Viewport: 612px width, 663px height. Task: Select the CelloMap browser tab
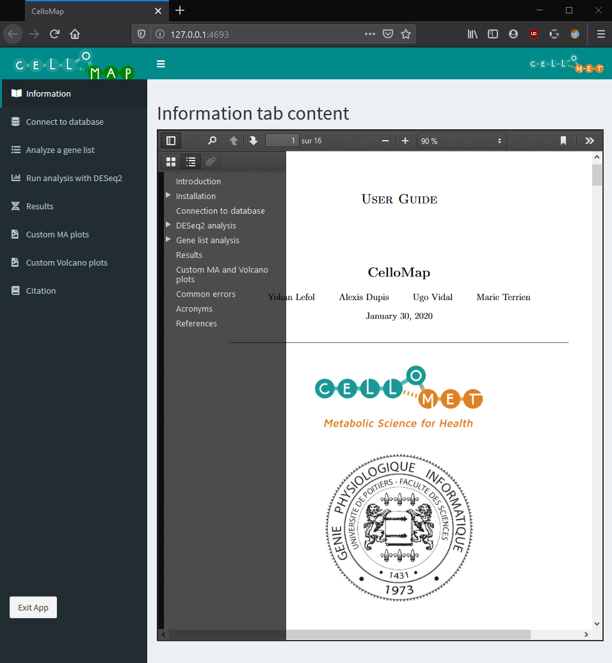click(x=97, y=11)
